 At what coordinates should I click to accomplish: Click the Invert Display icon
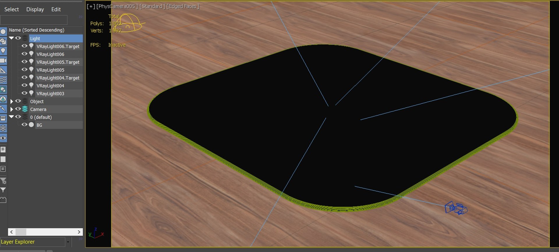[3, 169]
